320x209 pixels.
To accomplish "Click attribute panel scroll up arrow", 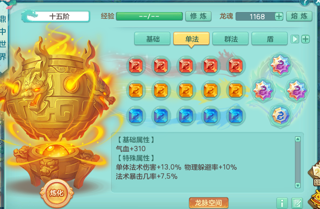I will point(298,139).
